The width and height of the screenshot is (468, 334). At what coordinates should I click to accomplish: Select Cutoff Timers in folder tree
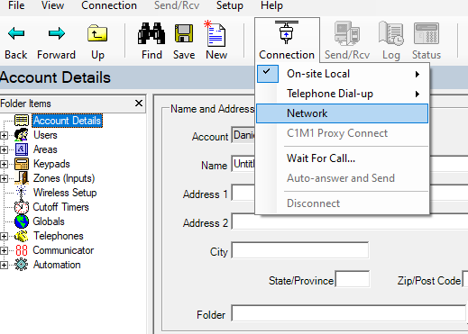[60, 207]
